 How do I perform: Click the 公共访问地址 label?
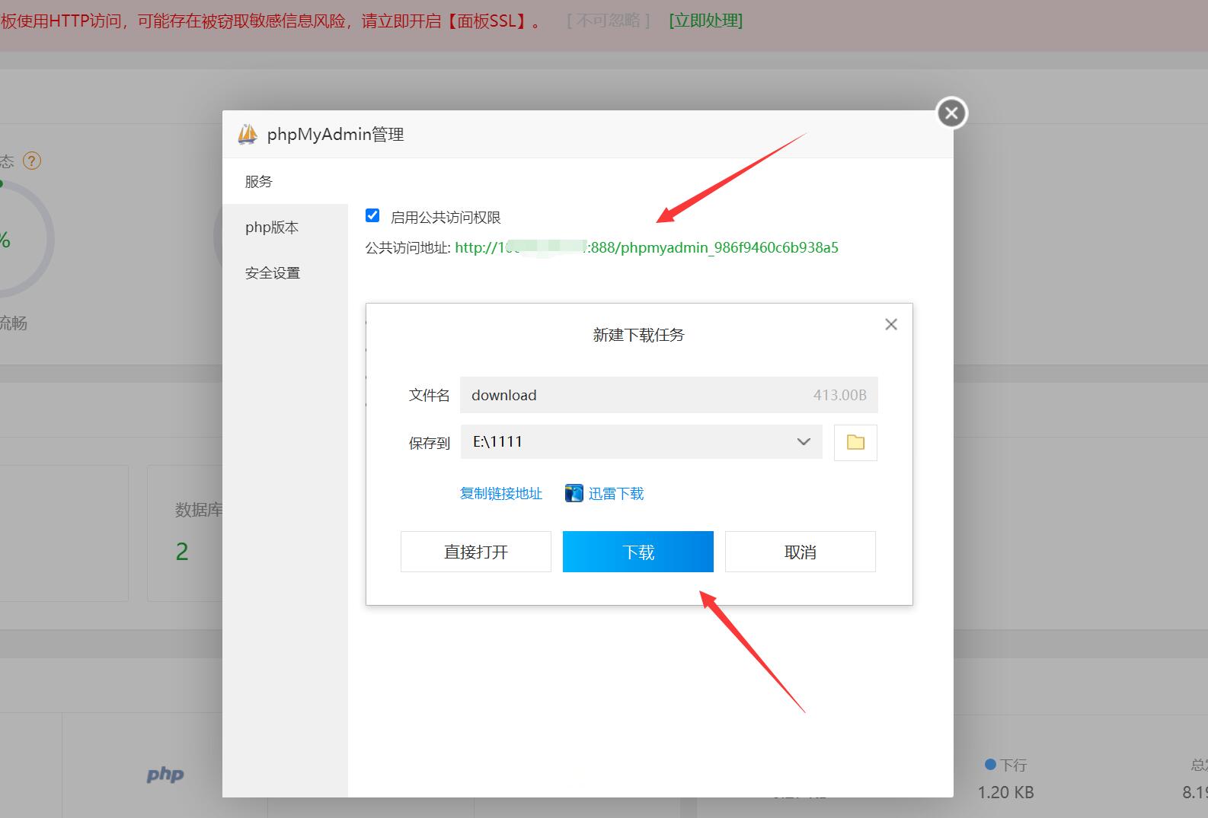point(407,247)
